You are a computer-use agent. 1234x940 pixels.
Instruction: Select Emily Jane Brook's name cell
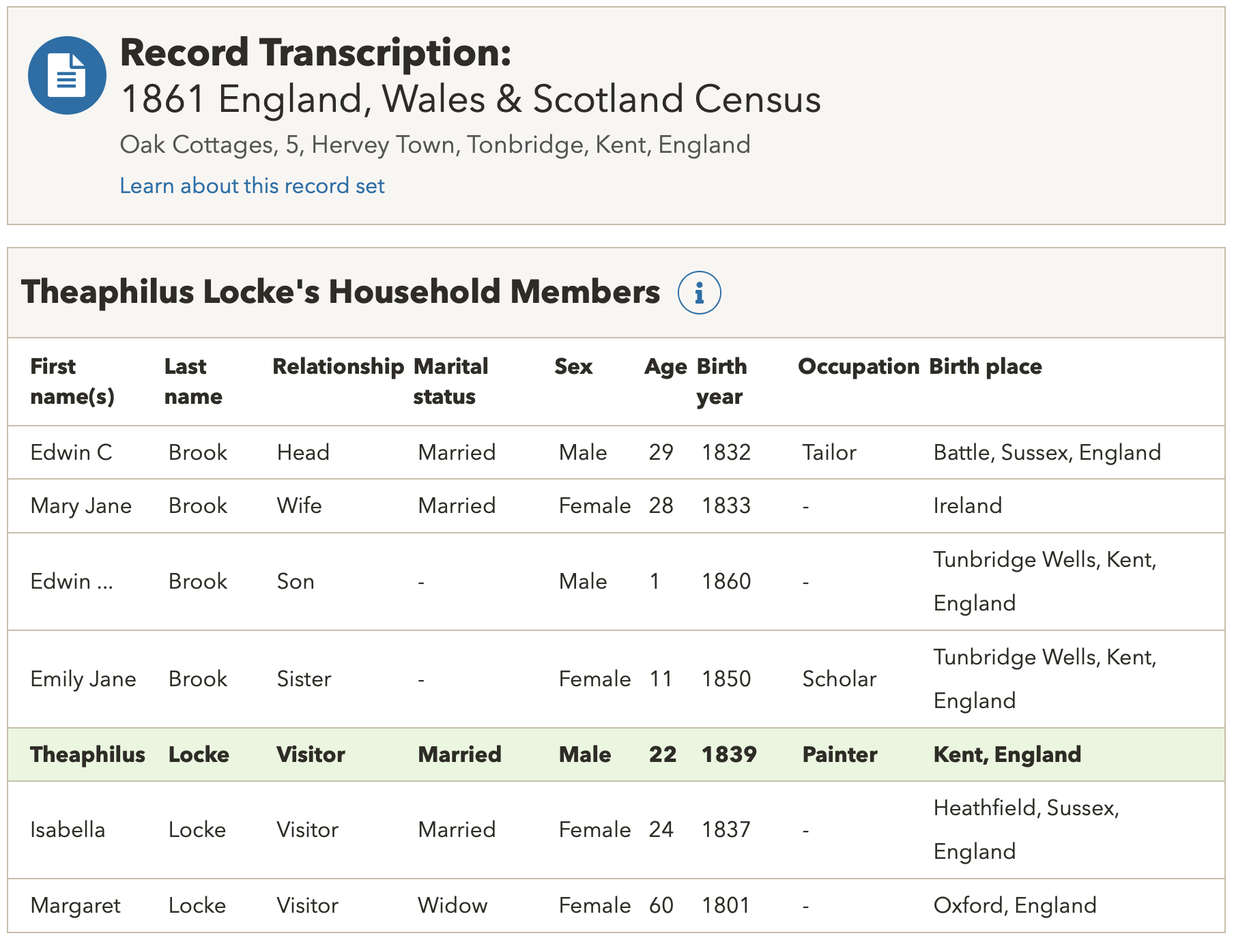coord(83,679)
